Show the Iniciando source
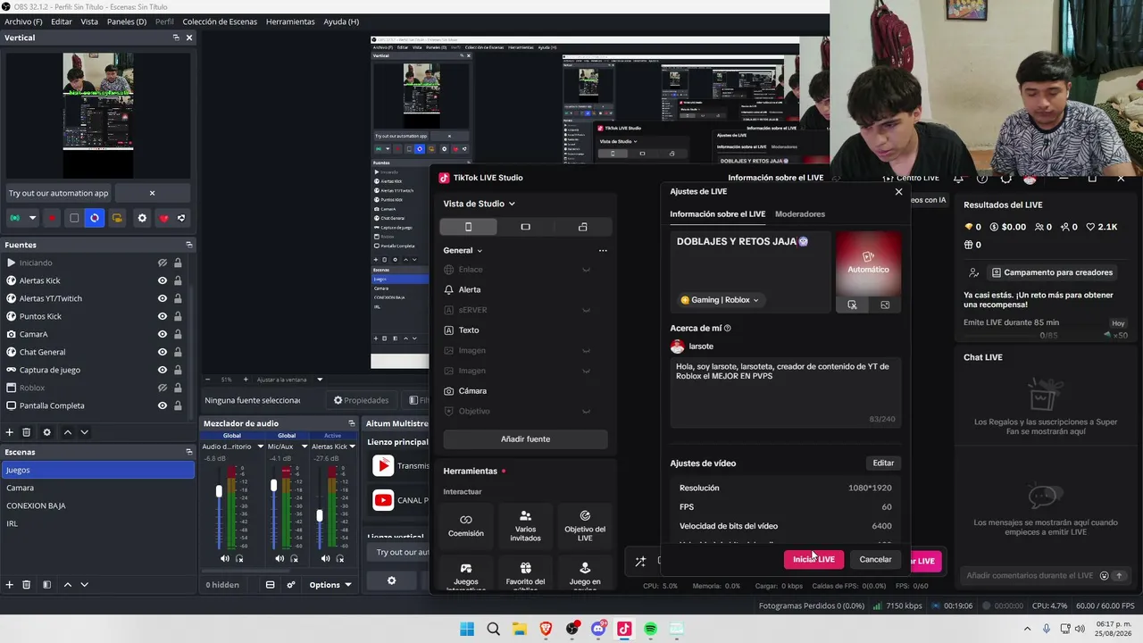This screenshot has width=1143, height=643. click(163, 263)
